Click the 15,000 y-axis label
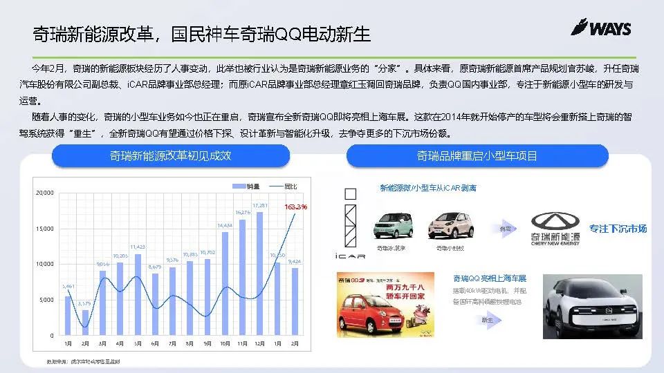Screen dimensions: 664x373 point(45,229)
